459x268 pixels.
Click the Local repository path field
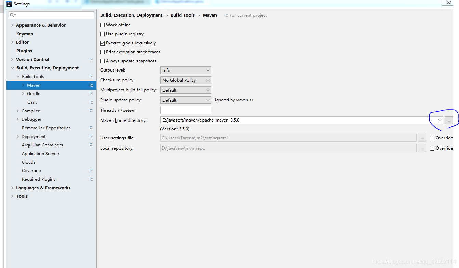point(288,148)
